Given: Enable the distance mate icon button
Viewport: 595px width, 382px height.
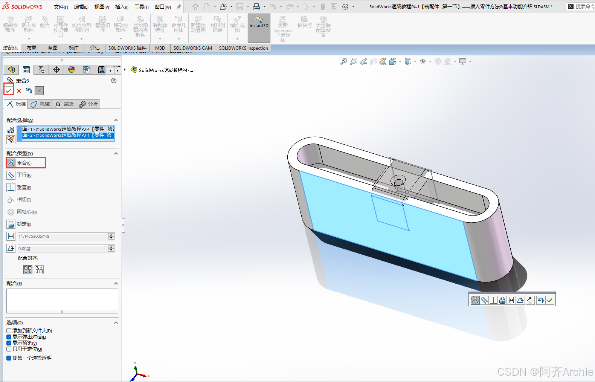Looking at the screenshot, I should [11, 236].
